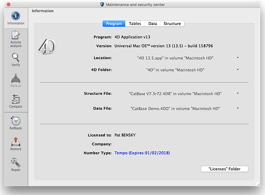The height and width of the screenshot is (195, 265).
Task: Expand the Location path dropdown arrow
Action: (x=238, y=58)
